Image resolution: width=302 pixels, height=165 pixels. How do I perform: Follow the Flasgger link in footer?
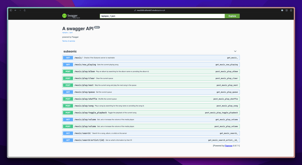(229, 146)
